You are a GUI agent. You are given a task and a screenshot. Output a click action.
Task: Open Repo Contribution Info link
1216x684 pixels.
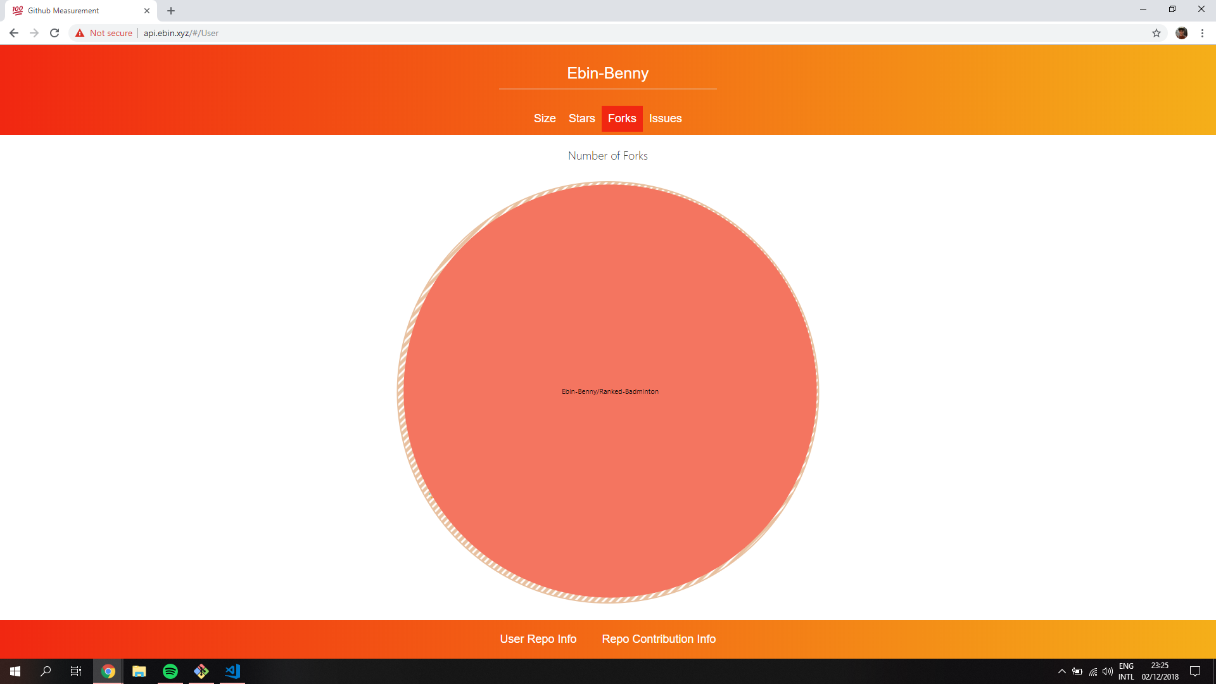659,639
